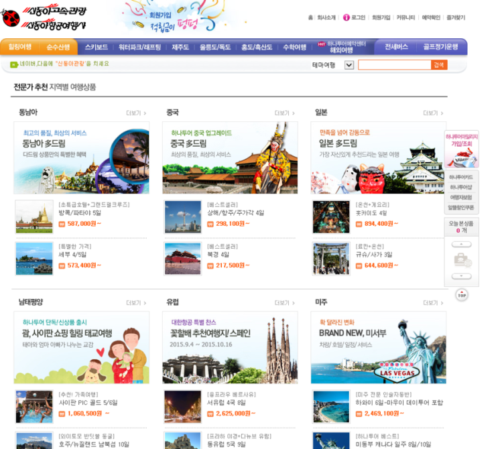Open 알뜰할인쿠폰 side link

pos(461,208)
